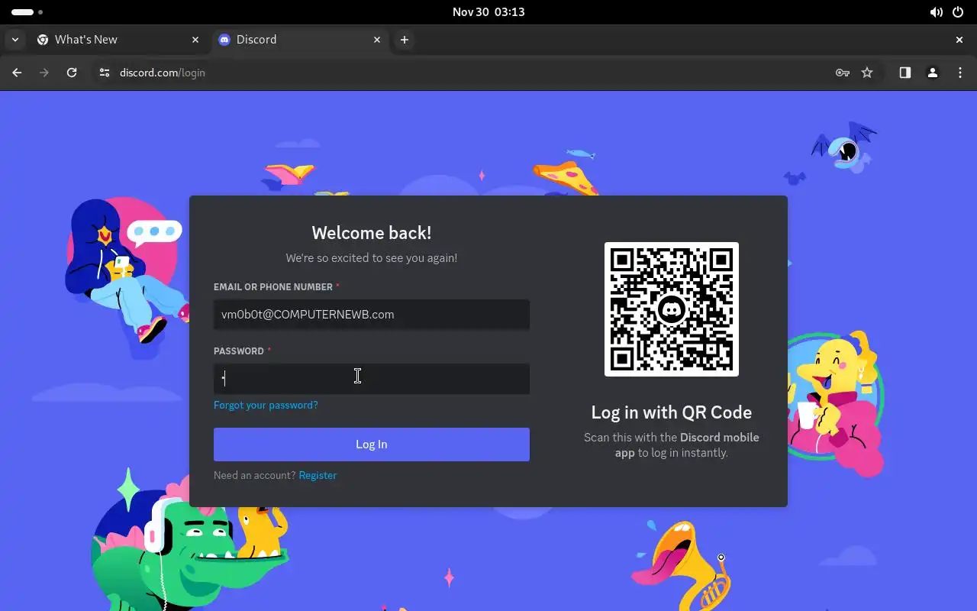Open the clock showing Nov 30 03:13
This screenshot has height=611, width=977.
488,12
